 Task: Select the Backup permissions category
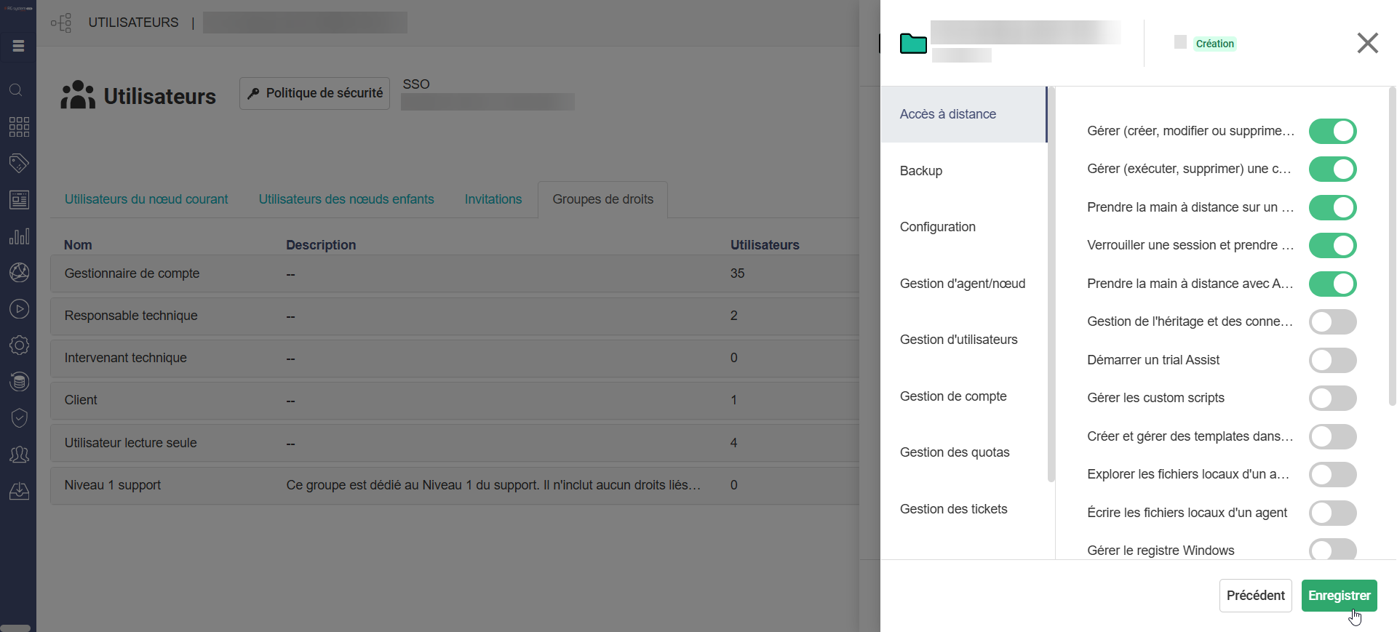(920, 171)
